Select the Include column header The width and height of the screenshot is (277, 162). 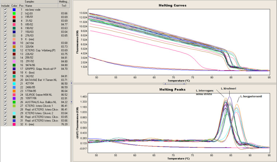click(5, 6)
